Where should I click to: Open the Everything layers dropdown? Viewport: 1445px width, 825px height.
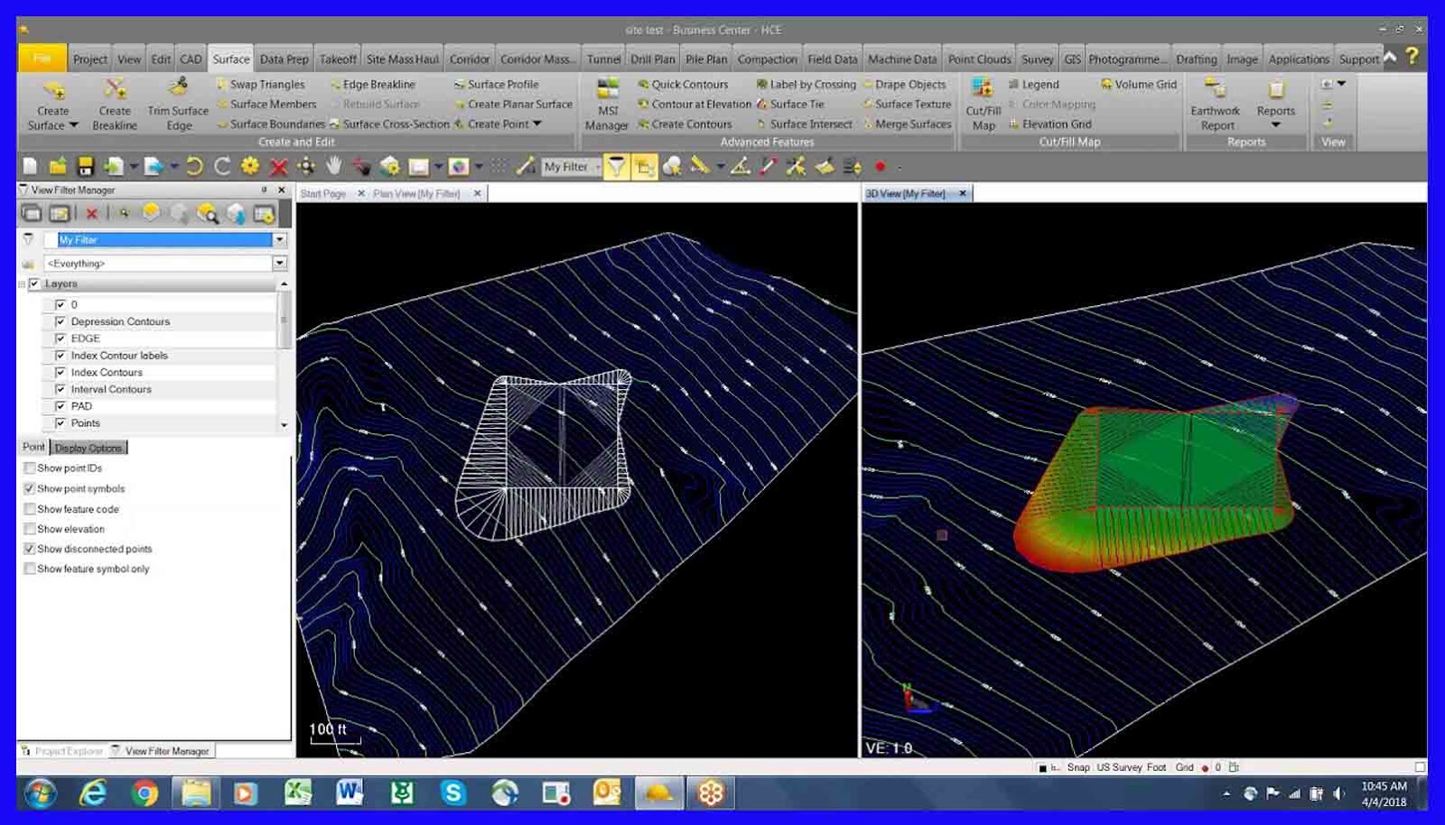[278, 263]
